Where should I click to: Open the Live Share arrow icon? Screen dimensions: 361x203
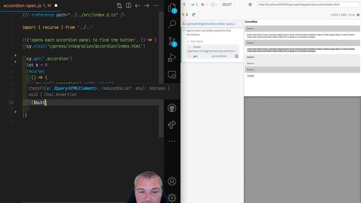[x=171, y=125]
